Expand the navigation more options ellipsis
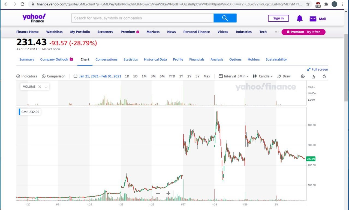The height and width of the screenshot is (210, 349). click(x=277, y=32)
